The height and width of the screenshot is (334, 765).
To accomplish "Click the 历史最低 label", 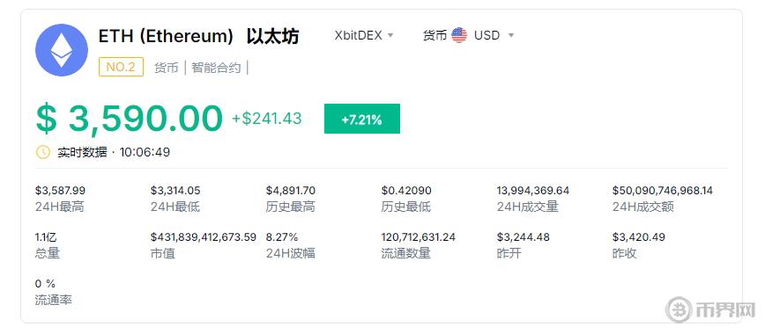I will [x=406, y=207].
